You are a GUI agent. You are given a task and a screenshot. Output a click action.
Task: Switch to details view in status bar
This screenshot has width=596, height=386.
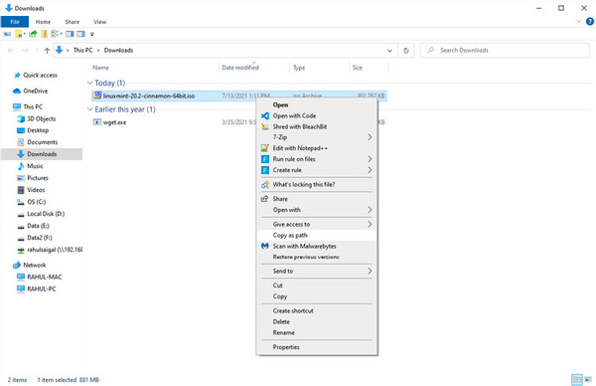(577, 379)
